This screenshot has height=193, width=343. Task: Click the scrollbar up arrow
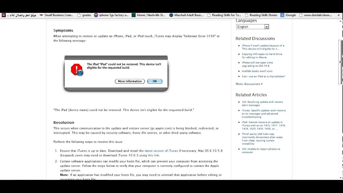point(341,21)
